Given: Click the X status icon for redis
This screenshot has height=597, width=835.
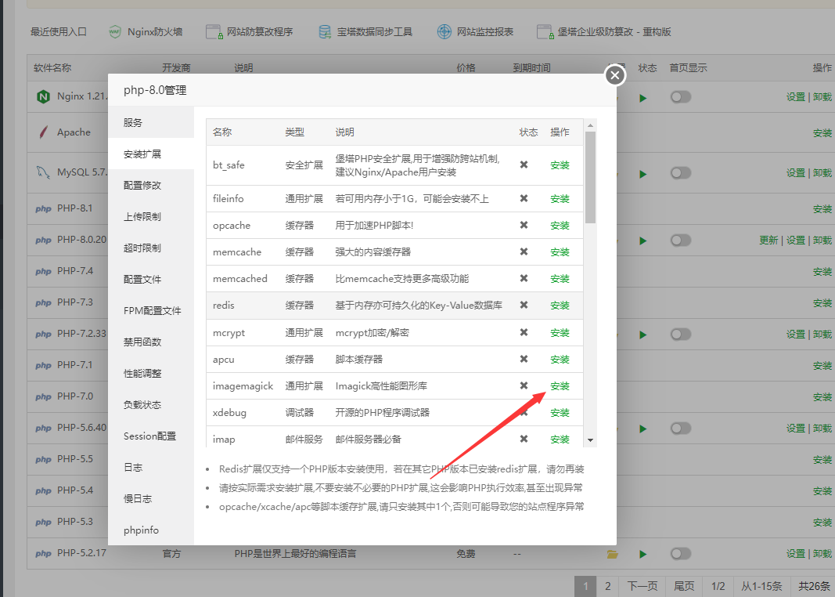Looking at the screenshot, I should [x=524, y=305].
